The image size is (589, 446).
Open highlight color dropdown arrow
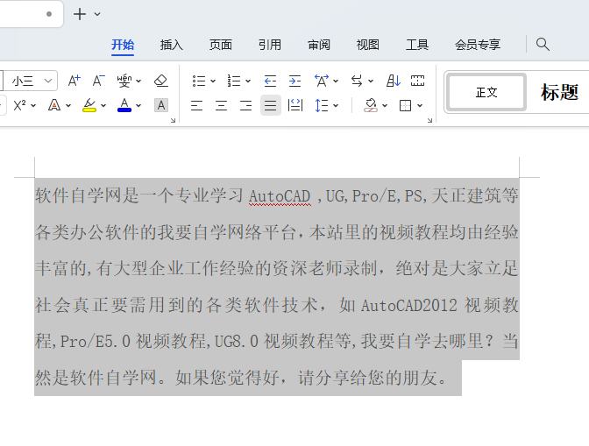pyautogui.click(x=103, y=106)
